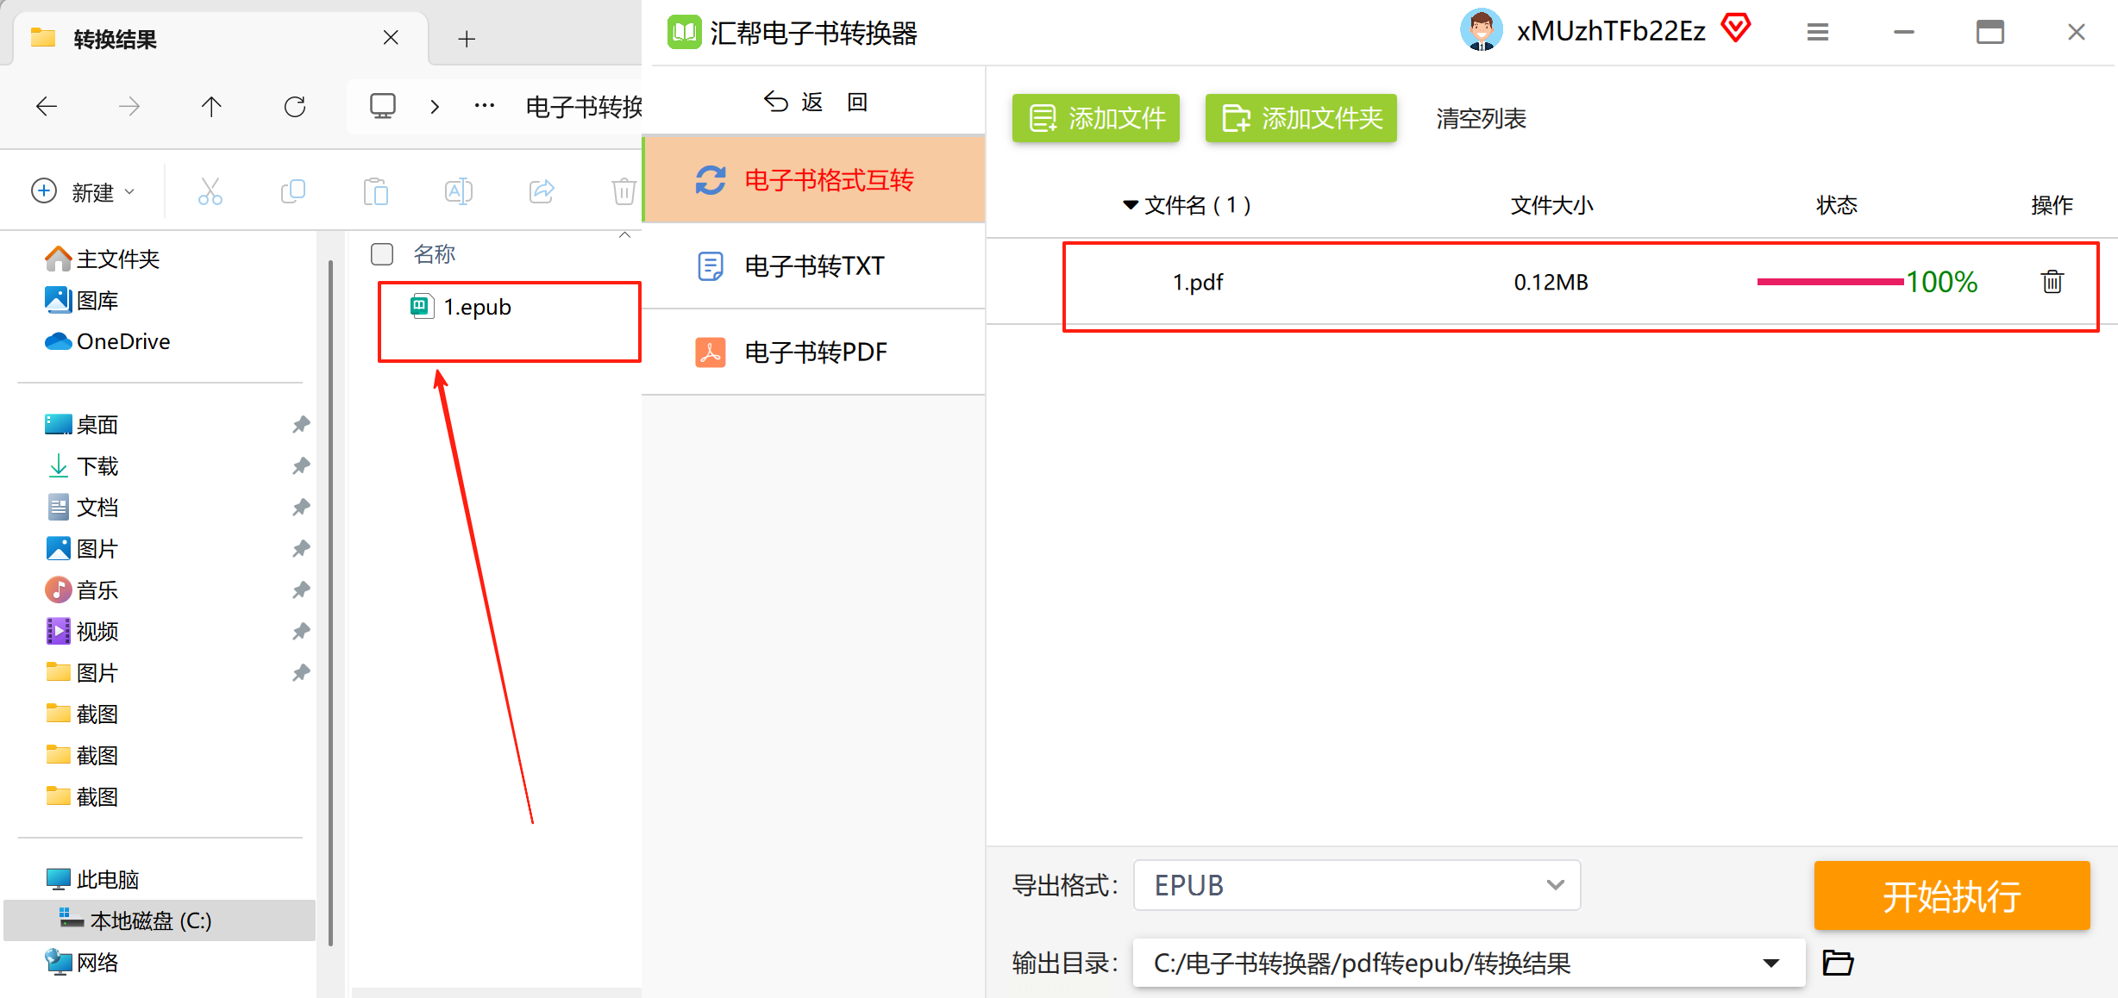Click the 1.pdf conversion progress bar
This screenshot has height=998, width=2118.
tap(1830, 282)
